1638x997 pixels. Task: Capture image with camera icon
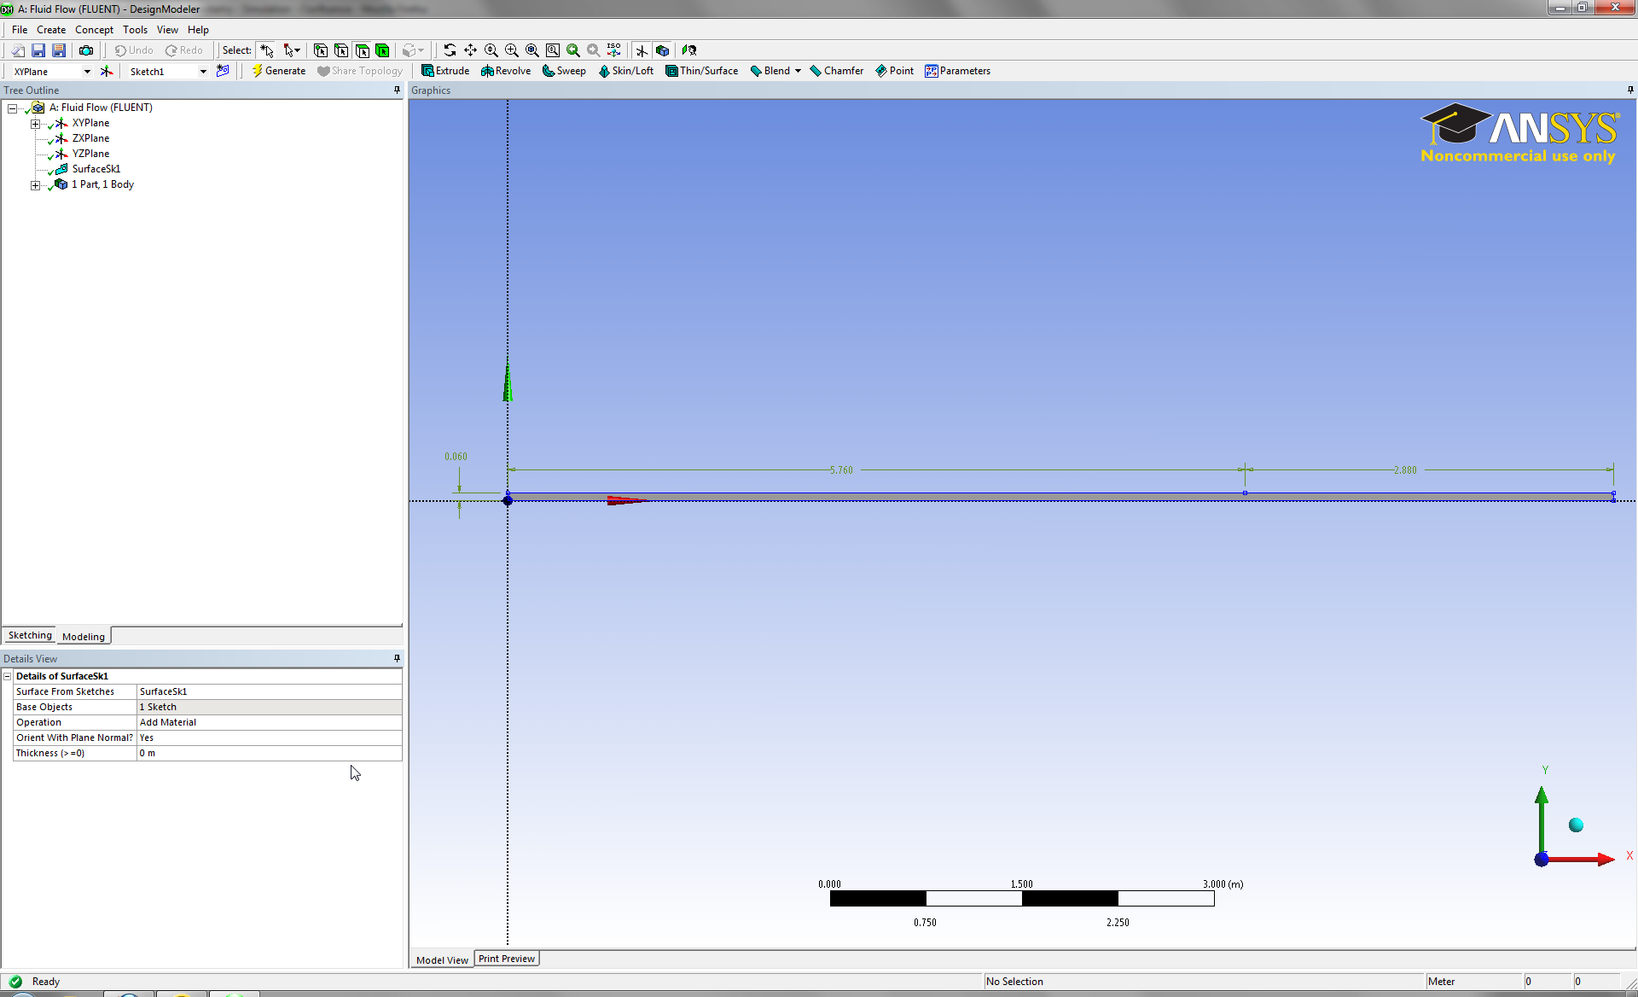tap(86, 50)
